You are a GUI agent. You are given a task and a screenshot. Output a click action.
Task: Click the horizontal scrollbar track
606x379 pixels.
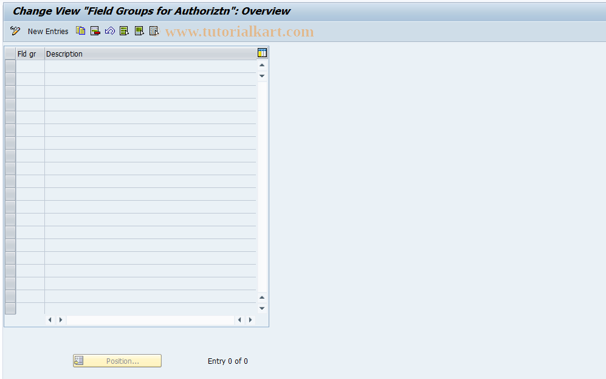pos(150,320)
